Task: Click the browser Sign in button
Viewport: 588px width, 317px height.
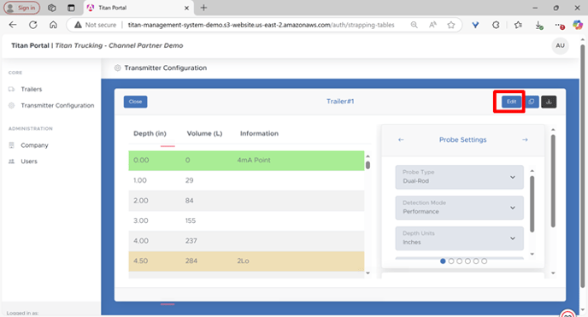Action: point(21,8)
